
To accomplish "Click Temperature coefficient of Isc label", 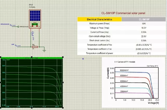I will 100,49.
